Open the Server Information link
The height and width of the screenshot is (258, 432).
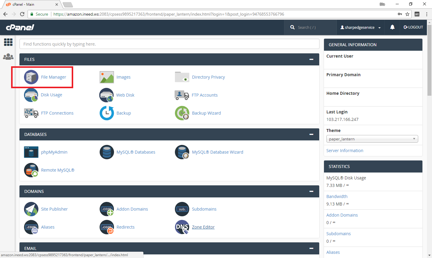[x=345, y=151]
